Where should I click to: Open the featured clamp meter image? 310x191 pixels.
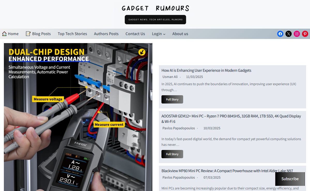(78, 117)
